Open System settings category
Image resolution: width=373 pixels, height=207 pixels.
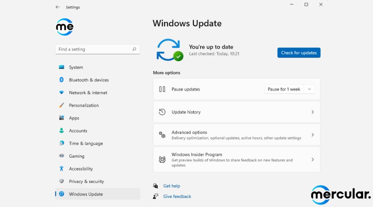click(97, 67)
